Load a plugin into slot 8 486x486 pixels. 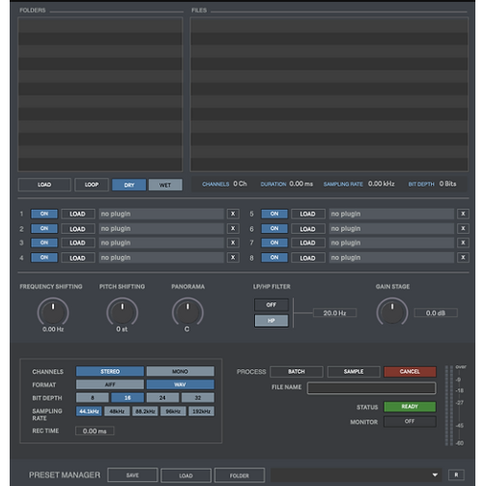click(x=308, y=258)
